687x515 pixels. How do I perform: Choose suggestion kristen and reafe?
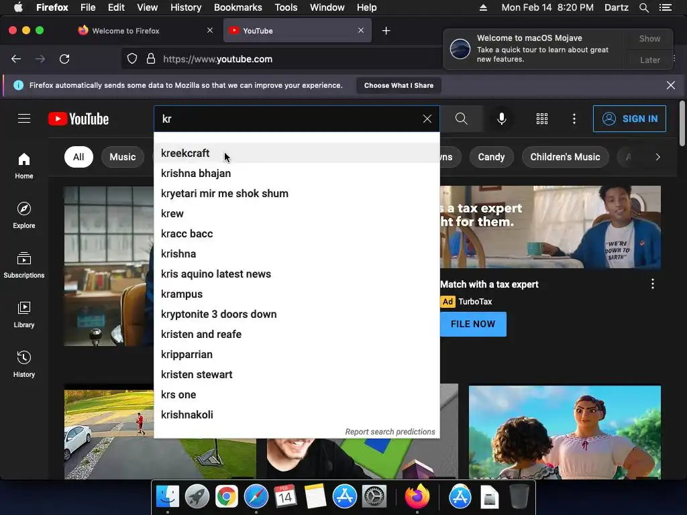pyautogui.click(x=297, y=335)
